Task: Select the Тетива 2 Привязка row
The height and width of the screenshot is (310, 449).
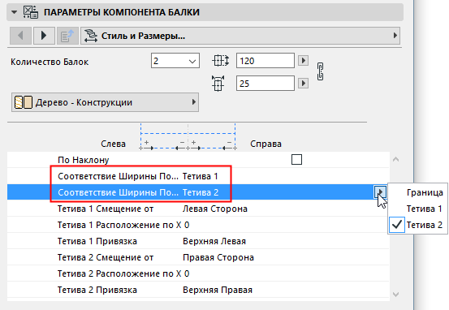Action: [x=198, y=290]
